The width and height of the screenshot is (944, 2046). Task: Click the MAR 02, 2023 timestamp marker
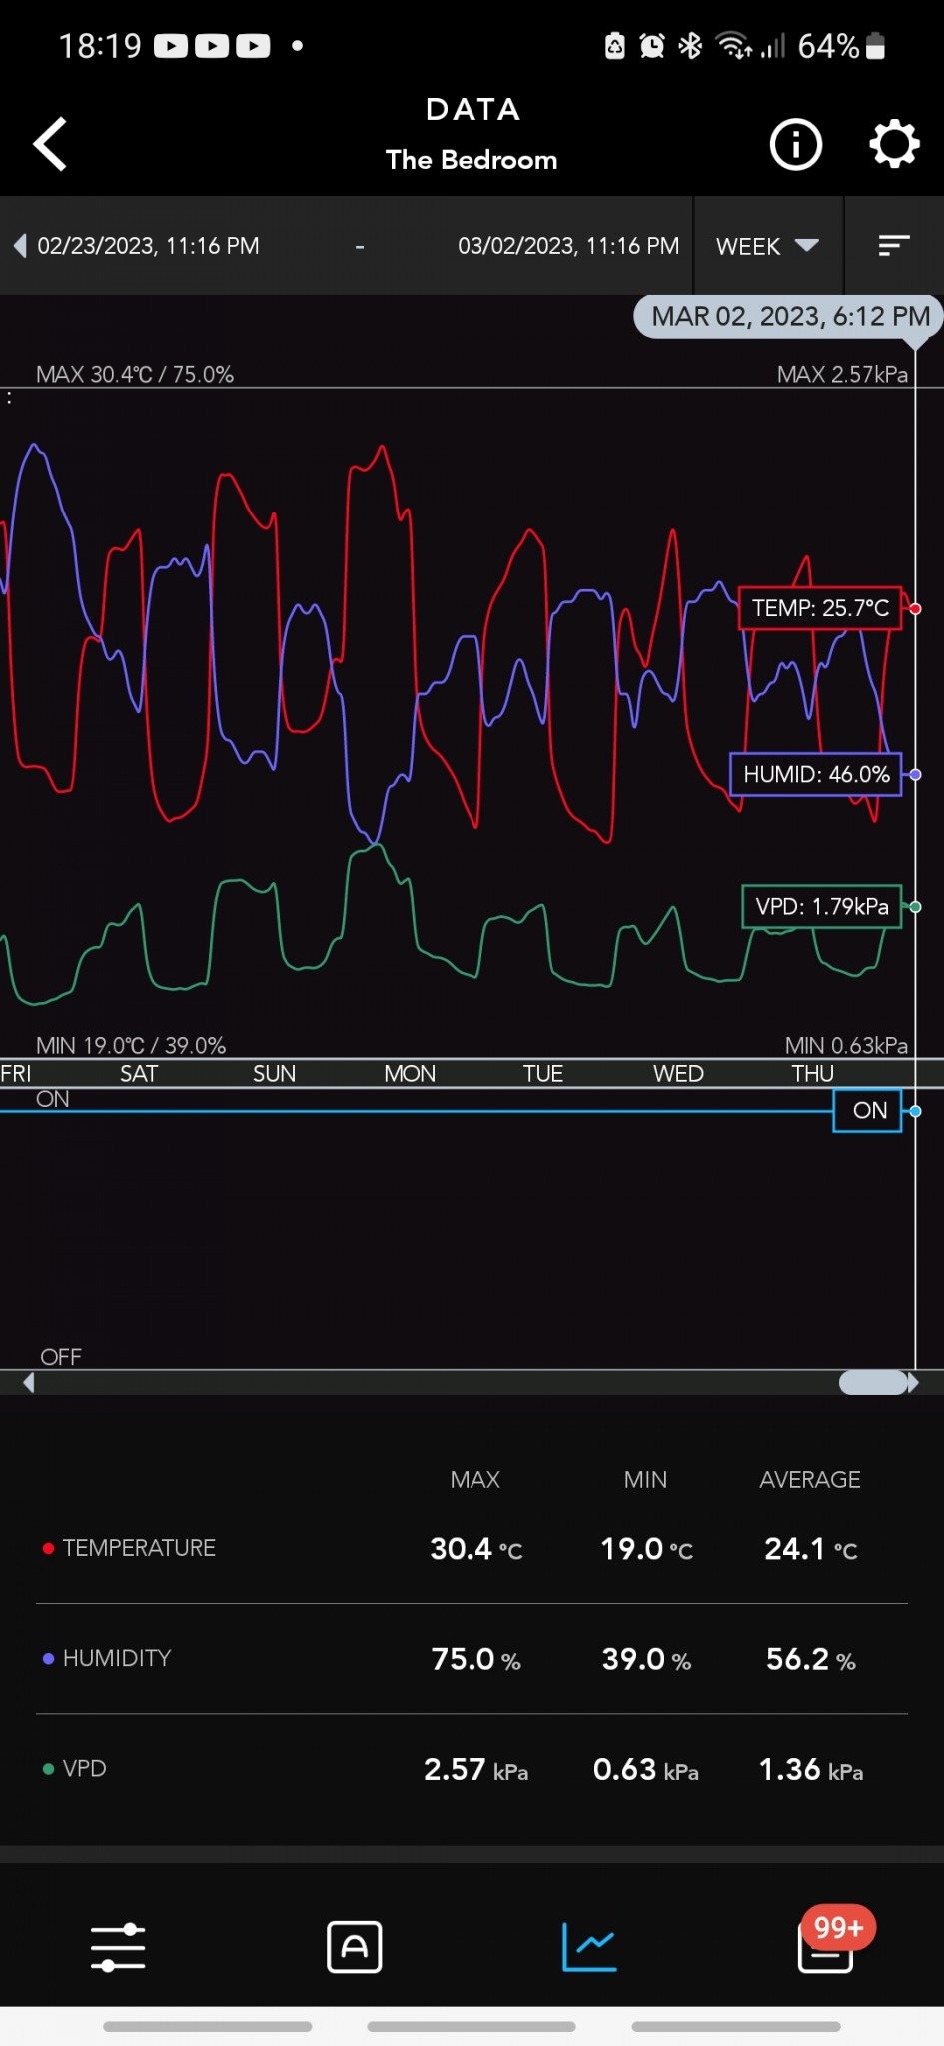click(789, 317)
